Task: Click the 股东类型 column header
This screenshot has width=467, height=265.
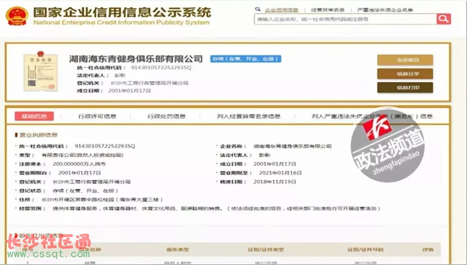Action: (x=178, y=249)
